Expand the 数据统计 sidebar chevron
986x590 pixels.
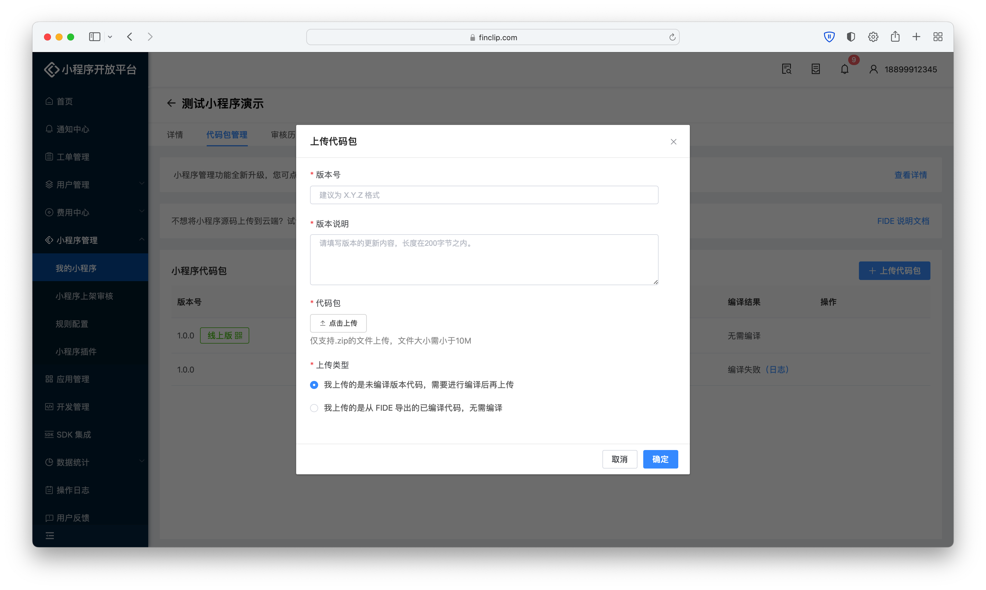142,462
